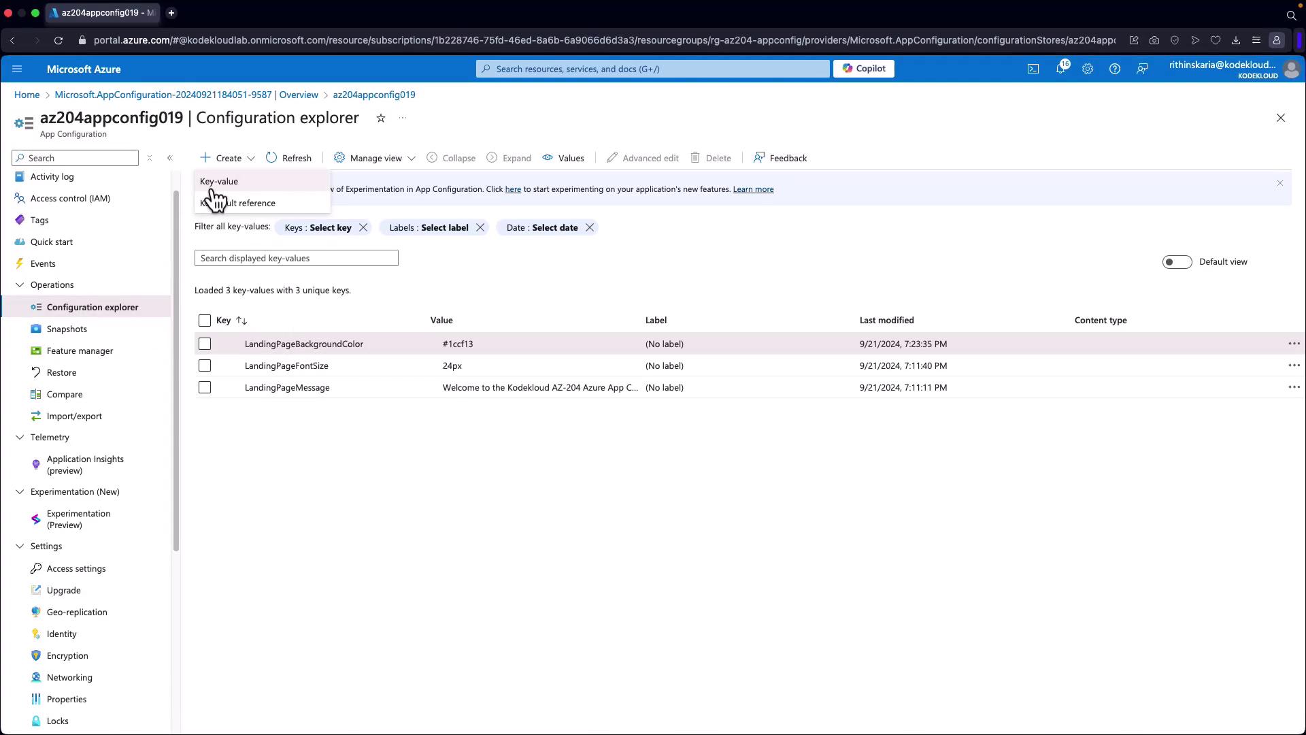Click the Refresh toolbar button
This screenshot has height=735, width=1306.
pyautogui.click(x=288, y=158)
